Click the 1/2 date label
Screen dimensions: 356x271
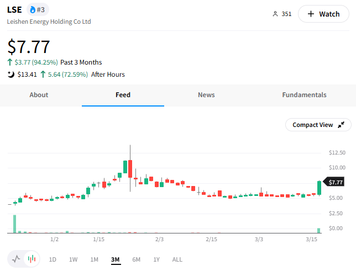(x=54, y=239)
